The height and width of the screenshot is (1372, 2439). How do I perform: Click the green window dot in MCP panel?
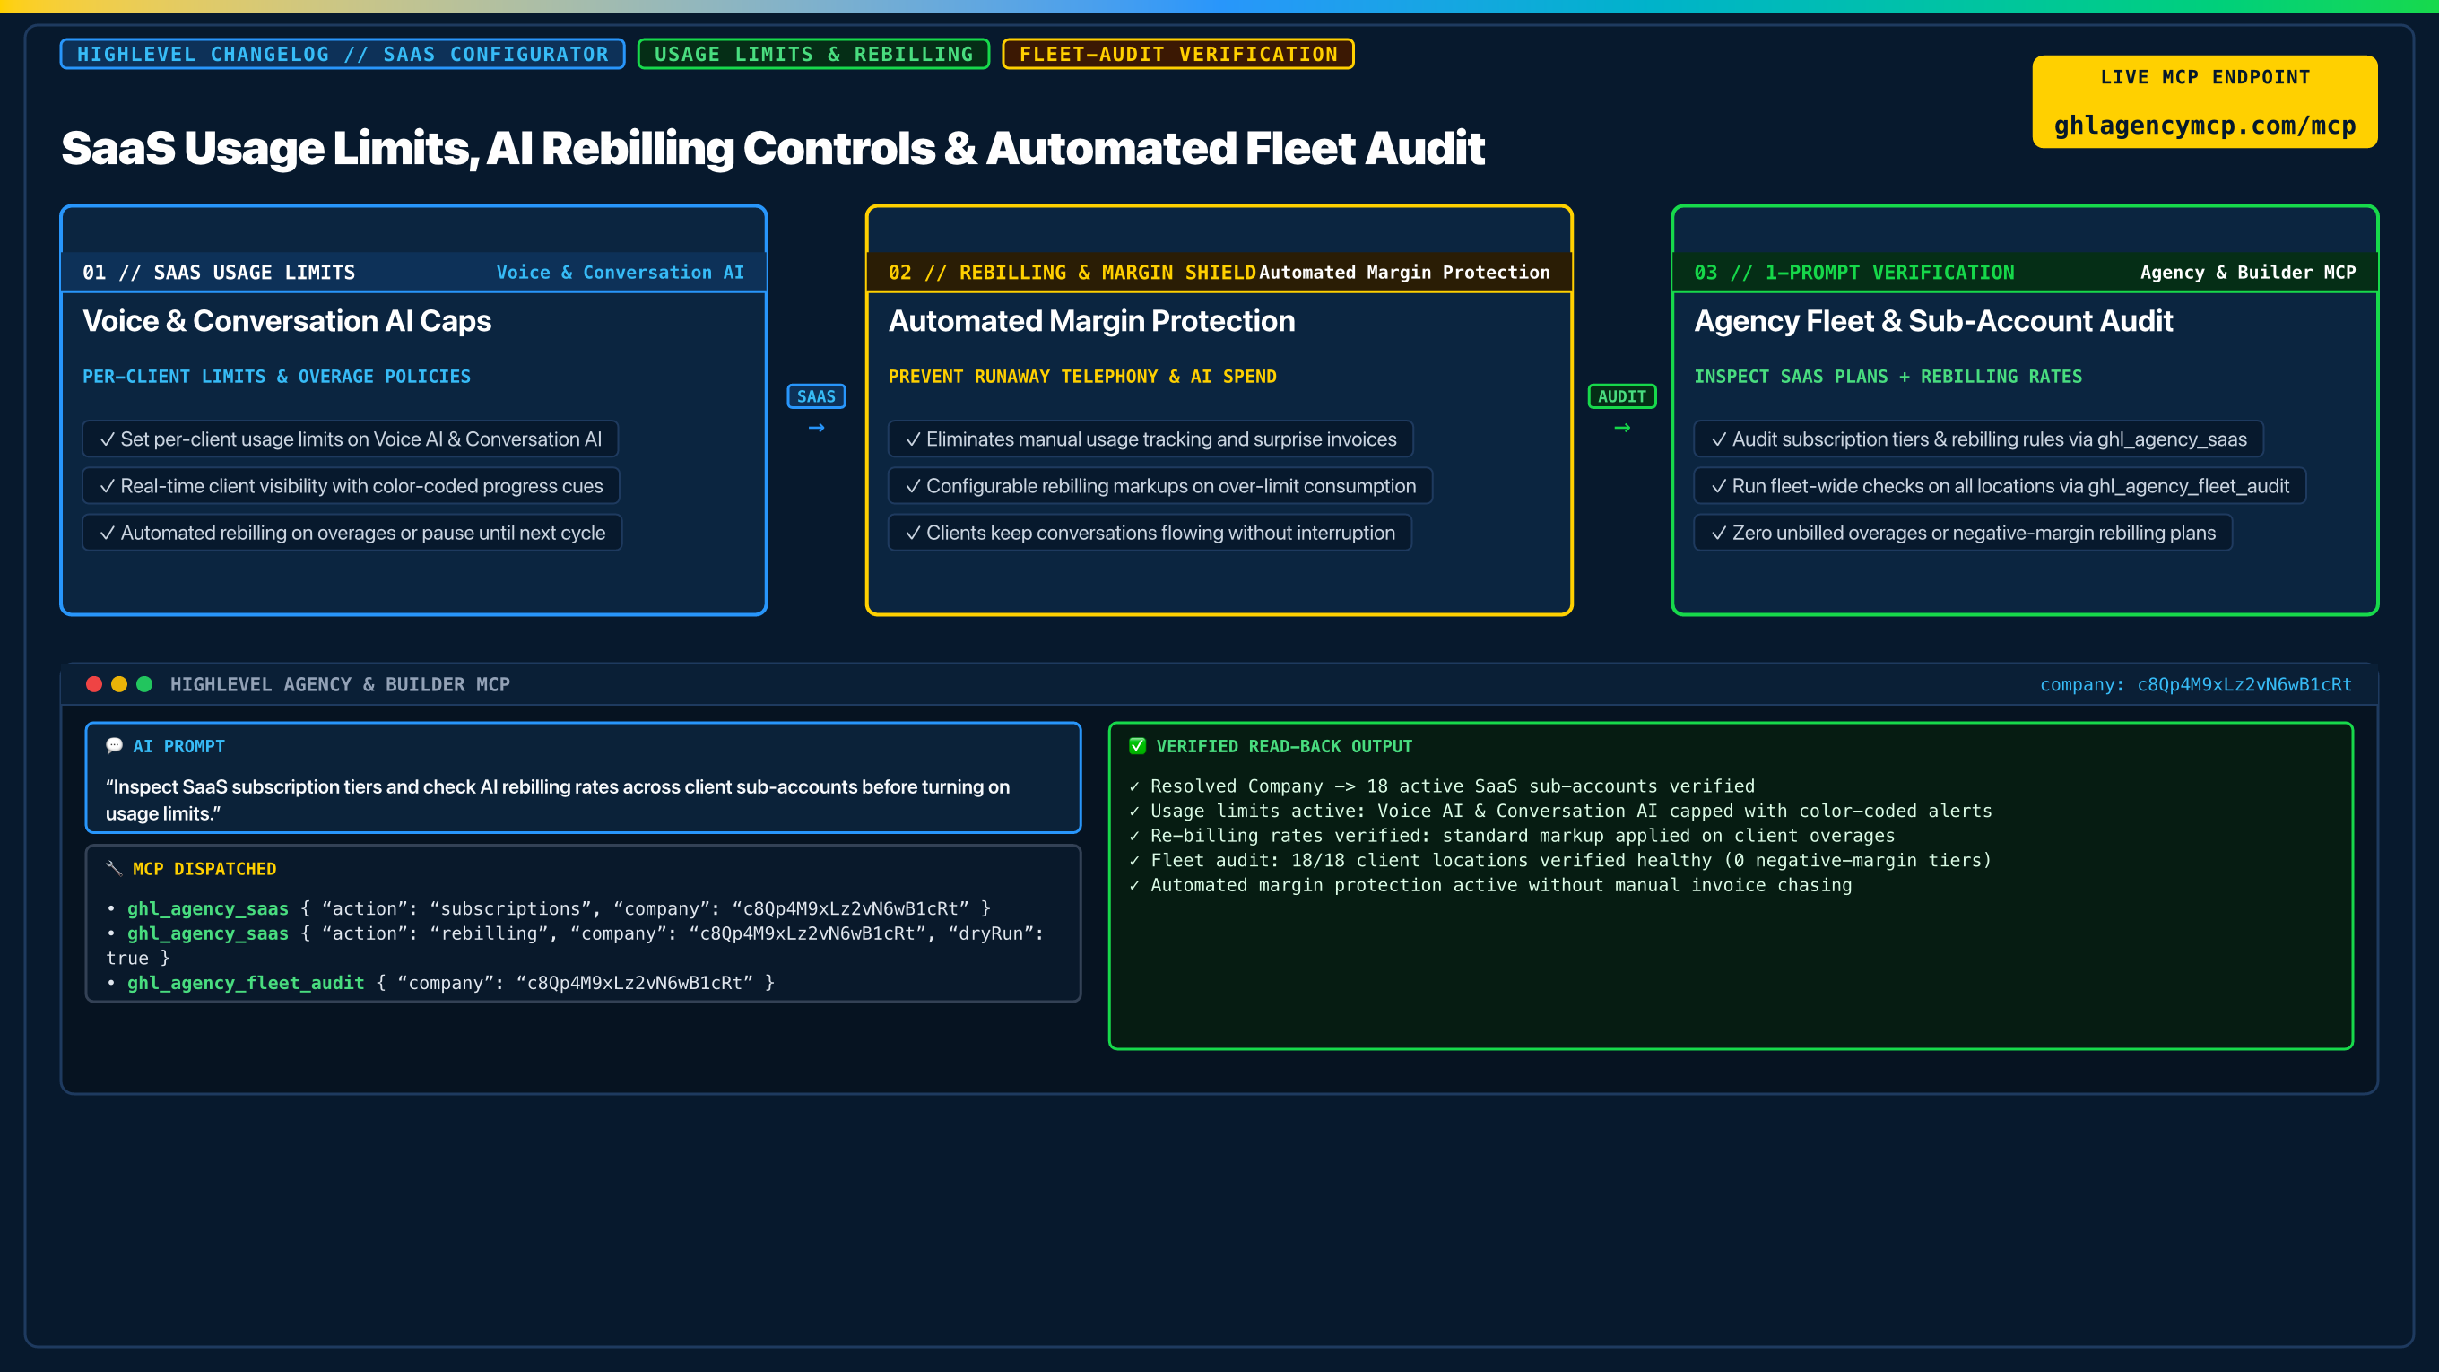pos(143,684)
